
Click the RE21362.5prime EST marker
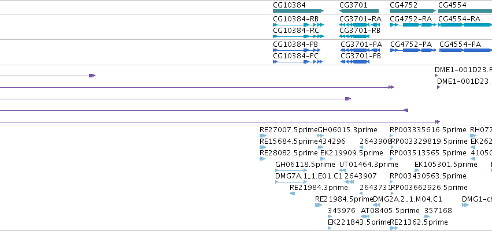[x=394, y=228]
